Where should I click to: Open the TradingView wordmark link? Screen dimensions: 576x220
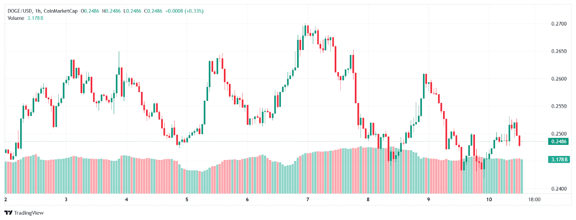(x=28, y=213)
